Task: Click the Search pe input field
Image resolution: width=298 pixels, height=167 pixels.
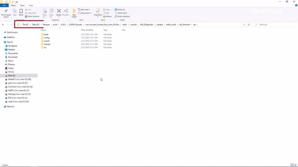Action: click(x=274, y=25)
